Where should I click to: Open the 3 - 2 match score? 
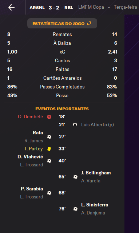[x=54, y=8]
